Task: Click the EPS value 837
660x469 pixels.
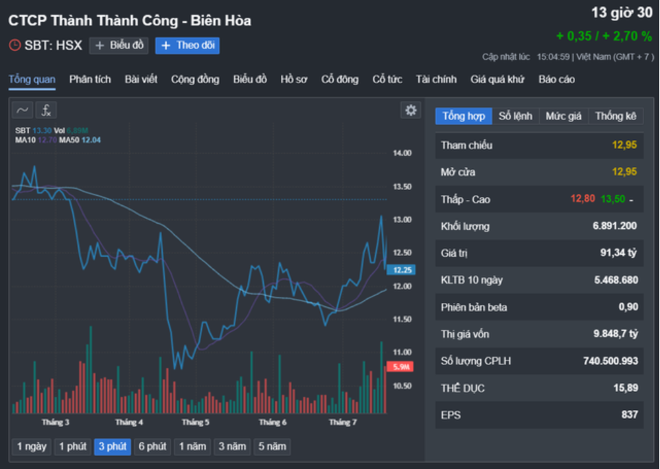Action: click(x=630, y=415)
